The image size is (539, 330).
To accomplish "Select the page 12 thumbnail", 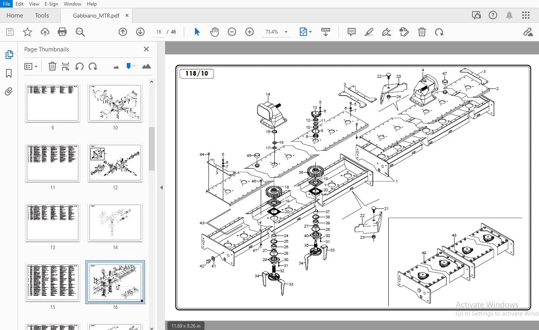I will point(115,163).
